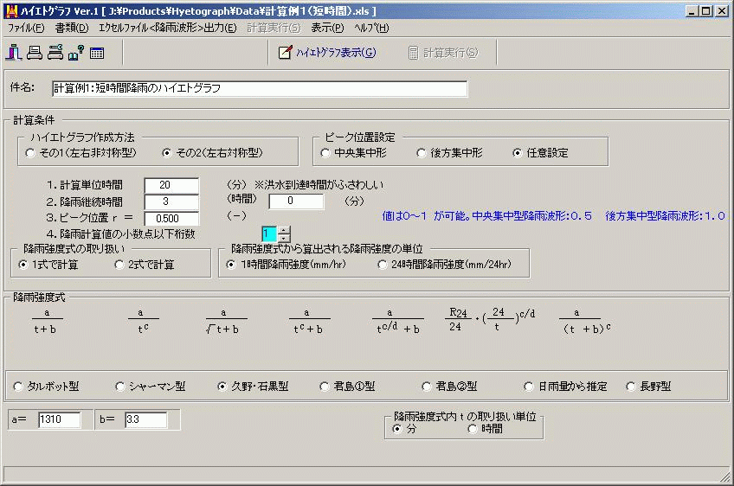734x486 pixels.
Task: Select 長野型 formula type
Action: [x=649, y=387]
